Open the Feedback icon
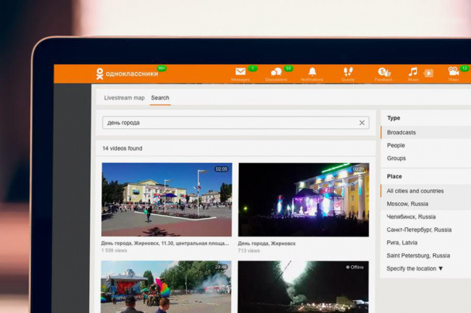 click(x=383, y=72)
